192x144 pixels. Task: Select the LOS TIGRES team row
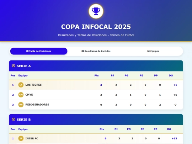[x=96, y=85]
